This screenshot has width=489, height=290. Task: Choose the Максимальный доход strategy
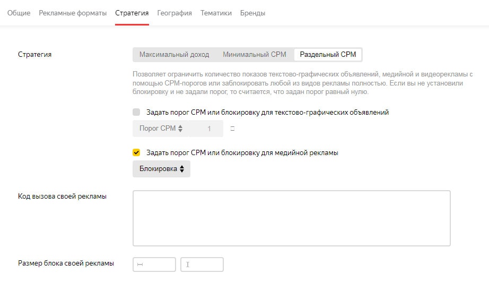point(174,55)
